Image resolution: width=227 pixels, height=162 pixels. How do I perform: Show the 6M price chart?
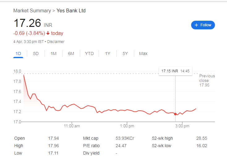[71, 53]
